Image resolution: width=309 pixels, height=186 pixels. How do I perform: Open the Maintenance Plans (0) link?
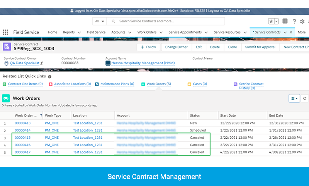(x=117, y=84)
